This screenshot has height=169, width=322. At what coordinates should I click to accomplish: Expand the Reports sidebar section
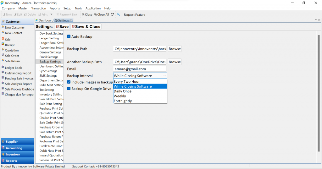pyautogui.click(x=18, y=161)
